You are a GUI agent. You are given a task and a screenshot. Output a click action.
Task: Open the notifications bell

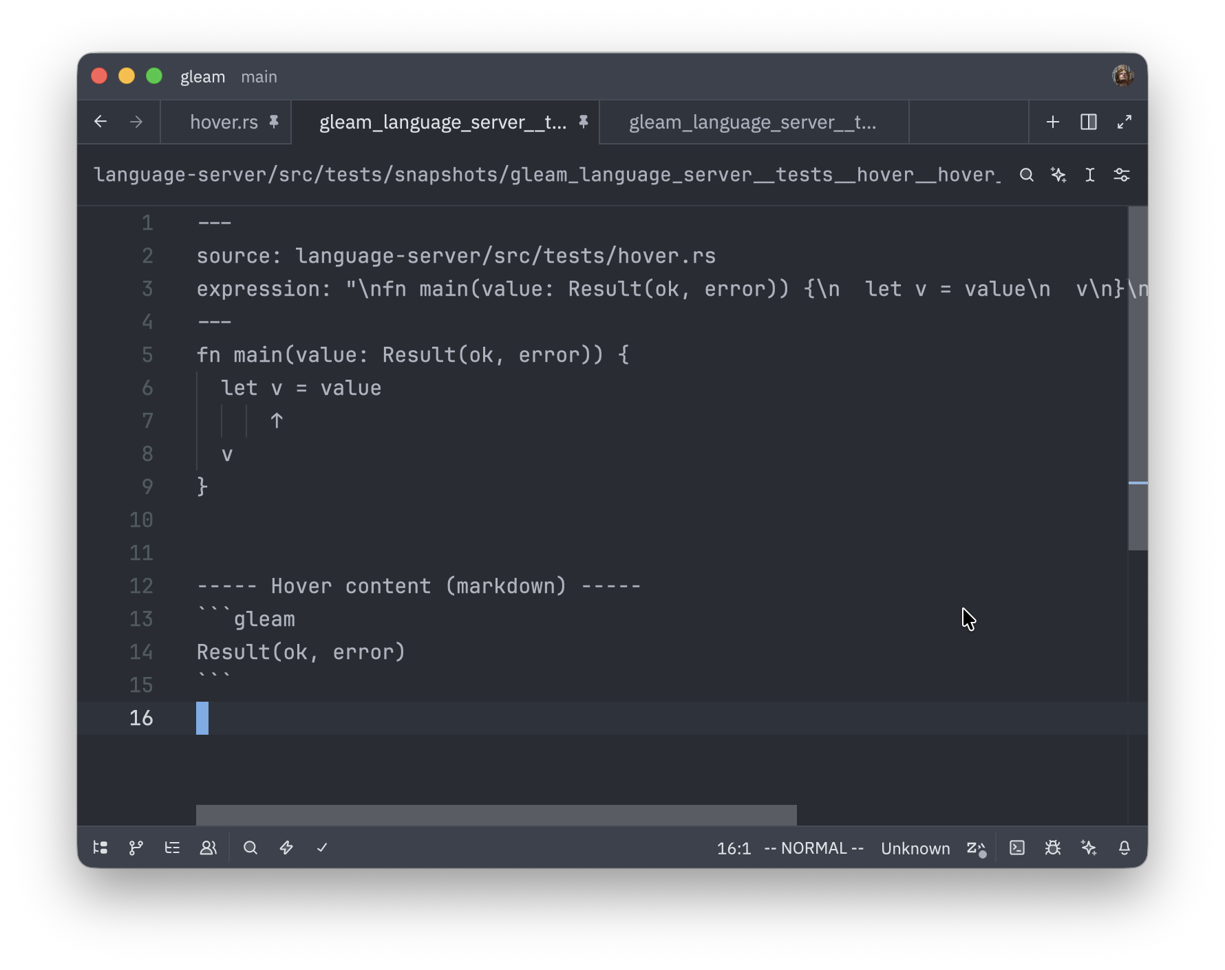[1125, 848]
